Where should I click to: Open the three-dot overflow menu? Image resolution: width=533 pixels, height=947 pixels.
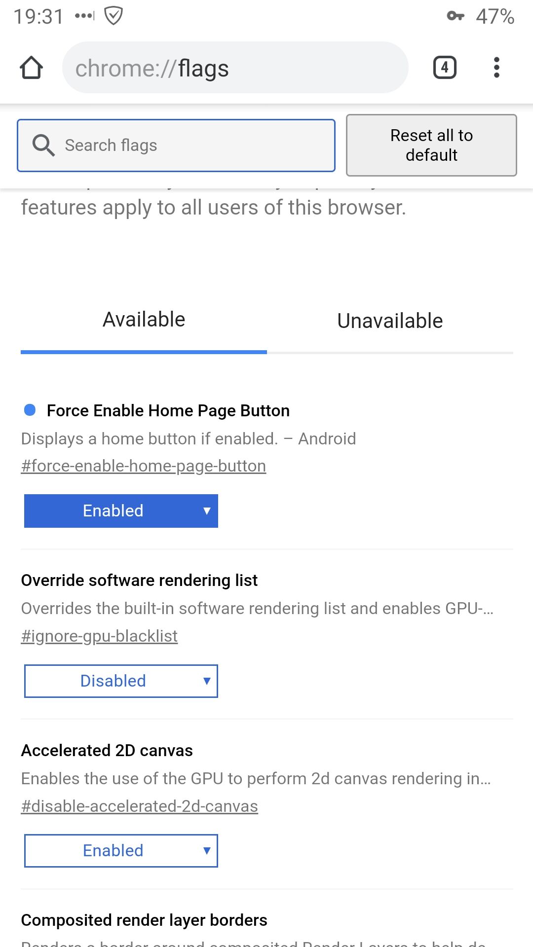[x=496, y=68]
